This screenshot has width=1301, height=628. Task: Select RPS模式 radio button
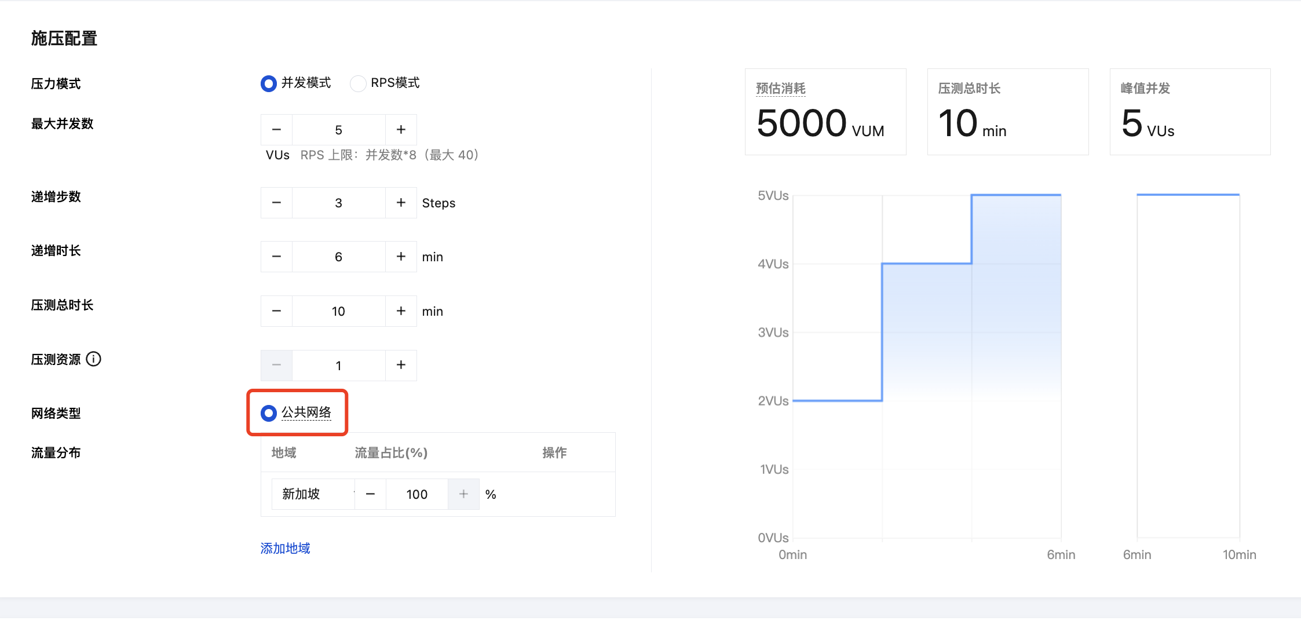[x=358, y=83]
